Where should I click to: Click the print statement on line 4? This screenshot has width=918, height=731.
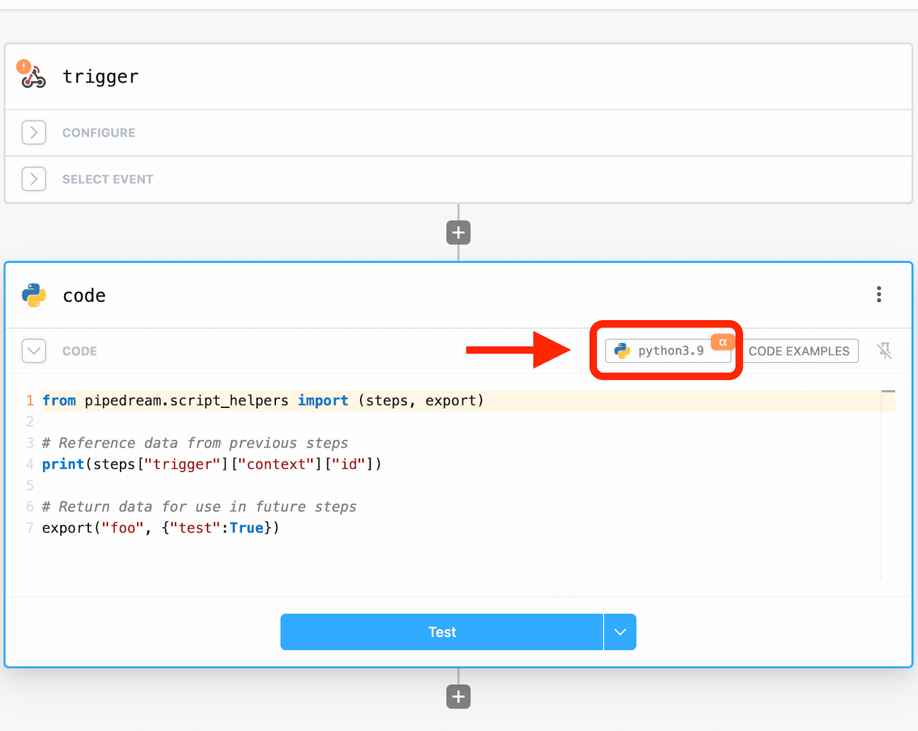pos(212,464)
